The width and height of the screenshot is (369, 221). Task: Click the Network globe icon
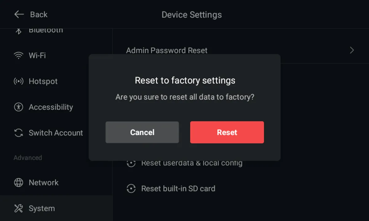tap(19, 183)
